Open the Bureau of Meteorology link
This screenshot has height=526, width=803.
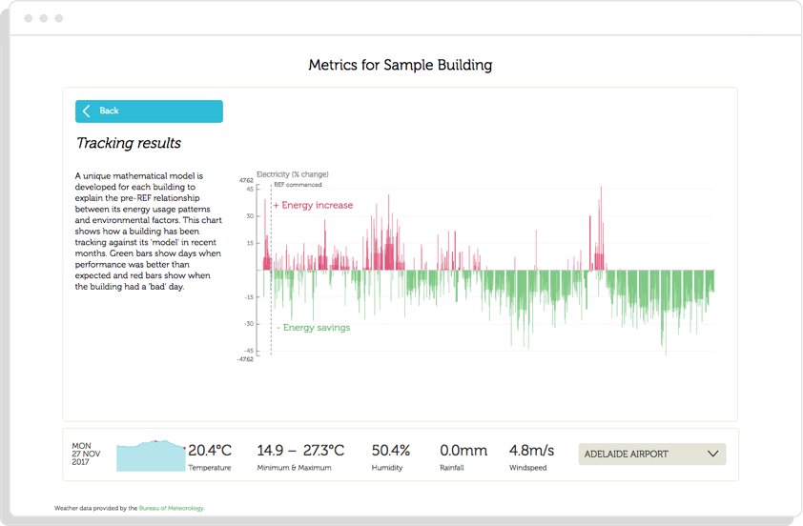click(172, 509)
